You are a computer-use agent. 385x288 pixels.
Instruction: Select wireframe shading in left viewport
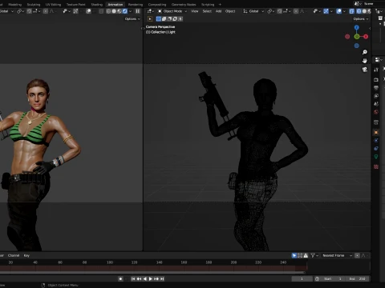108,11
